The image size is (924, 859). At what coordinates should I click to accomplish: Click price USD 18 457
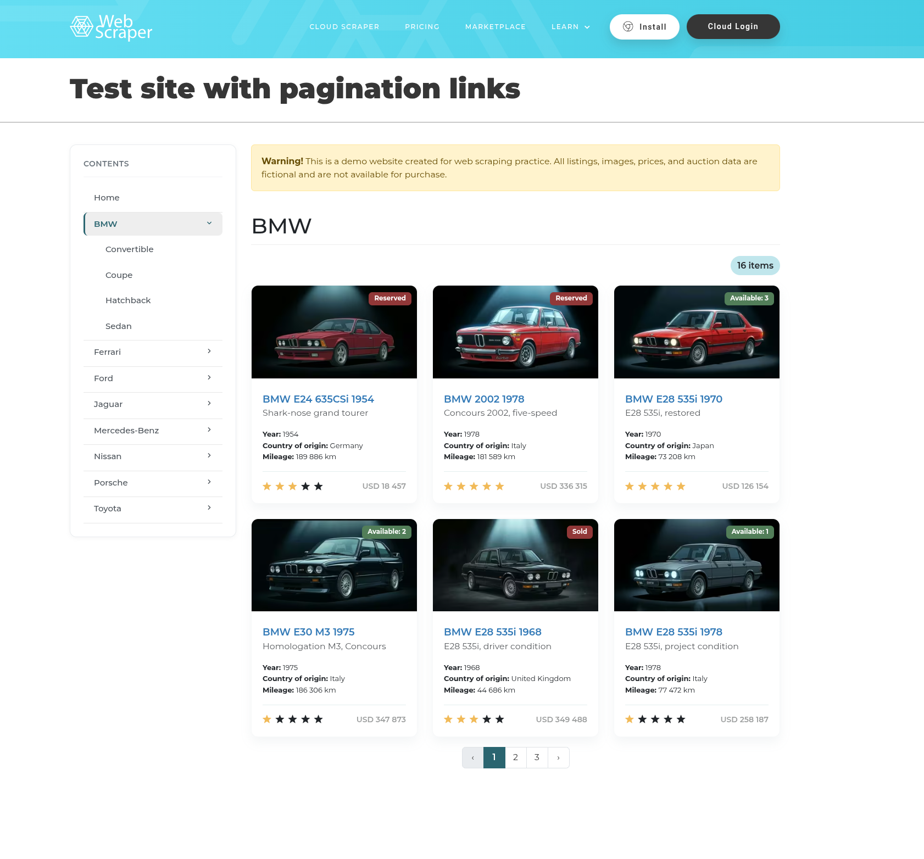[384, 487]
